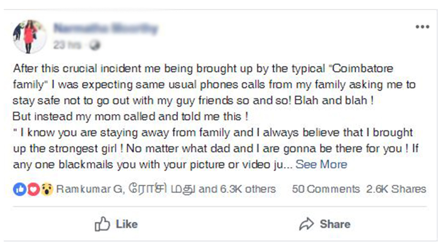
Task: Click the curved arrow Share icon
Action: click(306, 224)
